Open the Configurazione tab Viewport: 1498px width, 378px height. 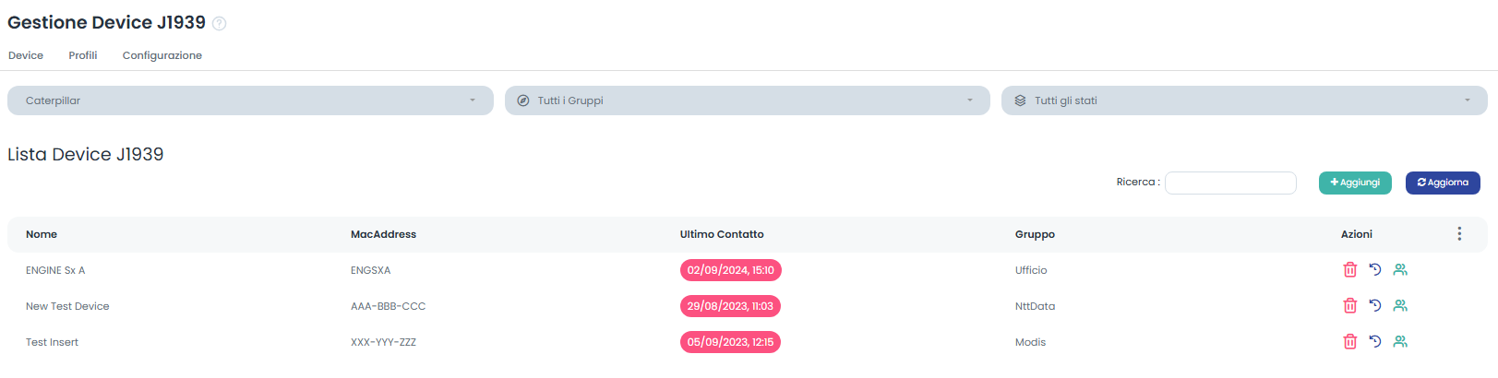pyautogui.click(x=162, y=55)
